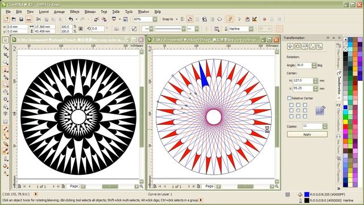Select the Text tool in the toolbox
364x205 pixels.
6,114
